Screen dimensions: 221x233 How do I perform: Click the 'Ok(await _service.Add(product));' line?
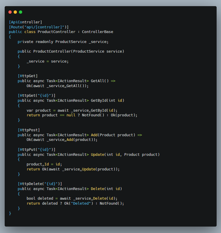(62, 140)
